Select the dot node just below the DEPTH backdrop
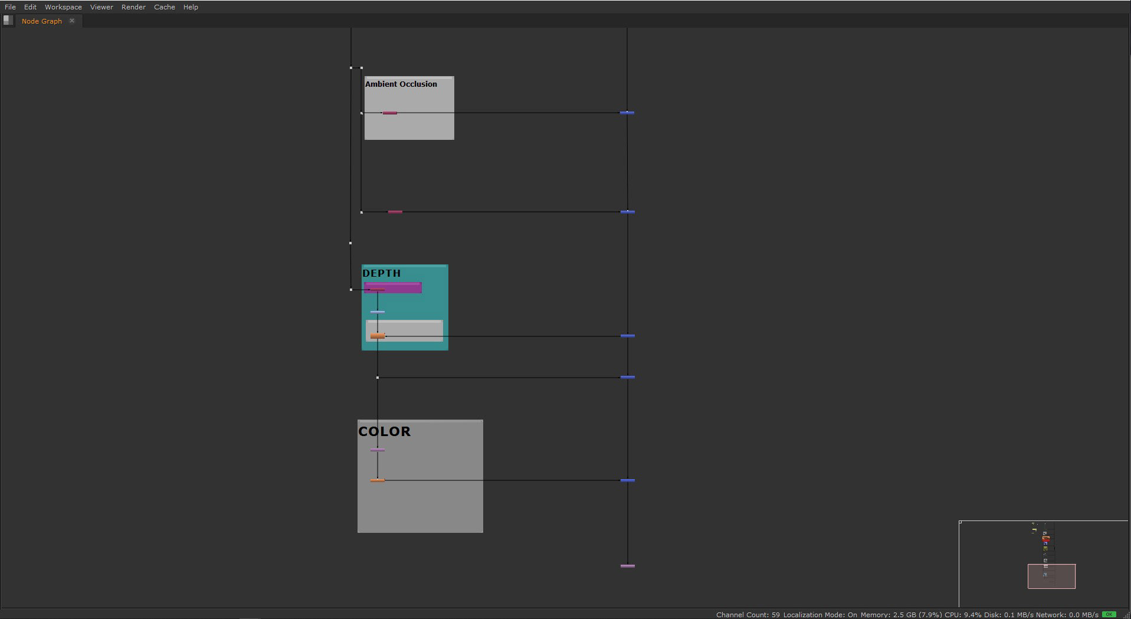The image size is (1131, 619). click(x=378, y=378)
